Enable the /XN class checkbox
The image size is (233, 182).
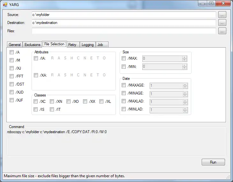(52, 102)
